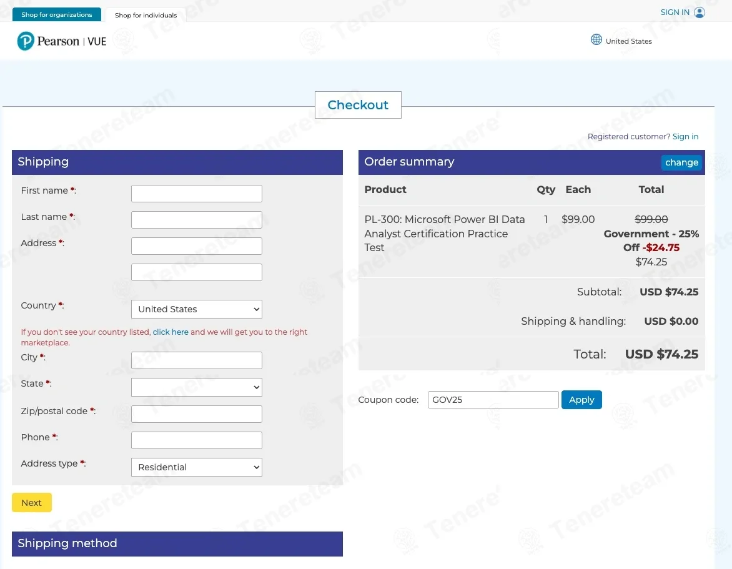The width and height of the screenshot is (732, 569).
Task: Click the Checkout heading
Action: [x=358, y=105]
